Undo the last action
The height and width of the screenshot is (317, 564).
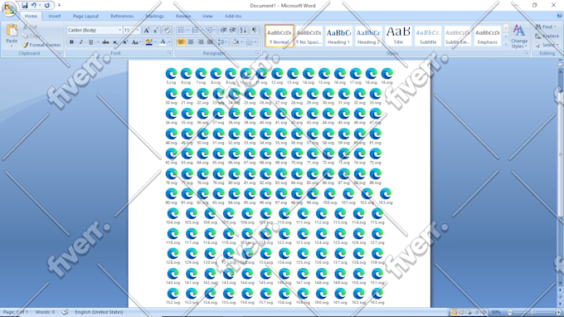coord(34,6)
